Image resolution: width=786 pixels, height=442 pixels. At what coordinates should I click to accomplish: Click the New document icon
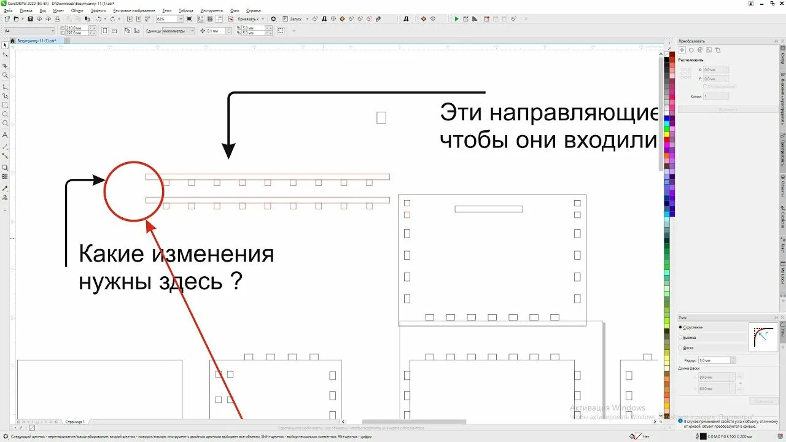coord(6,19)
